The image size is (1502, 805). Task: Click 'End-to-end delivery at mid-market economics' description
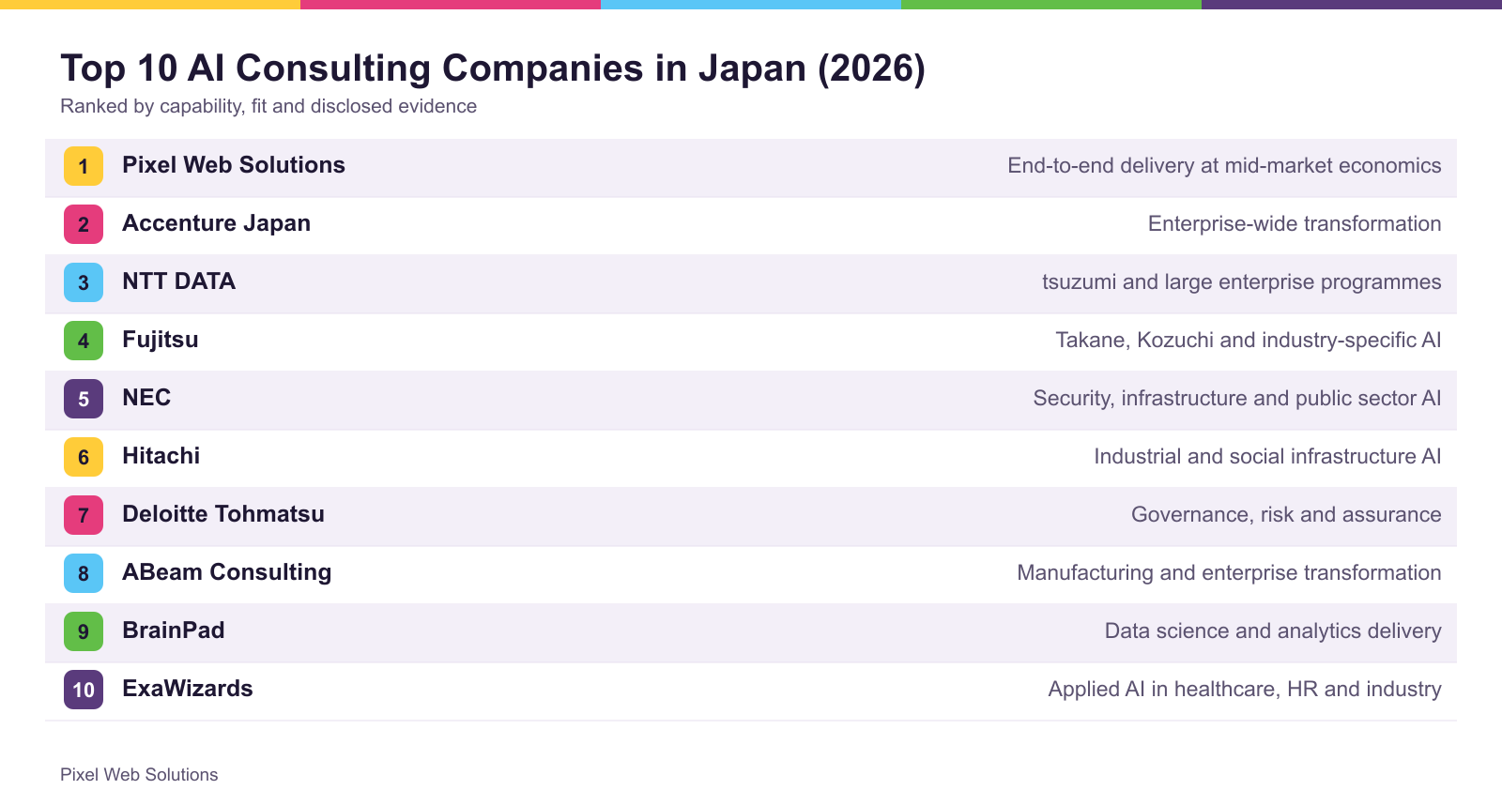click(1224, 166)
